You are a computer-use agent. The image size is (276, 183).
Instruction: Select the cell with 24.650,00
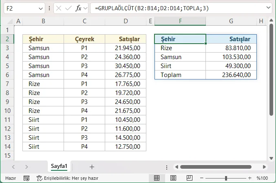(126, 102)
